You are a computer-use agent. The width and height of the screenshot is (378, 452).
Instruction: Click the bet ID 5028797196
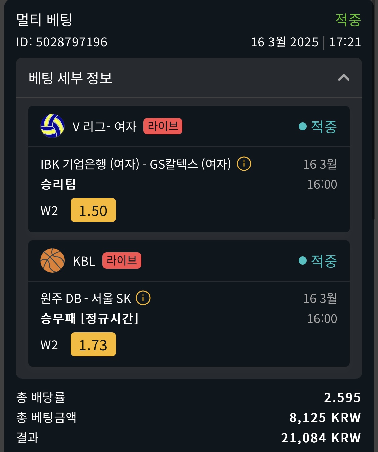[x=71, y=42]
